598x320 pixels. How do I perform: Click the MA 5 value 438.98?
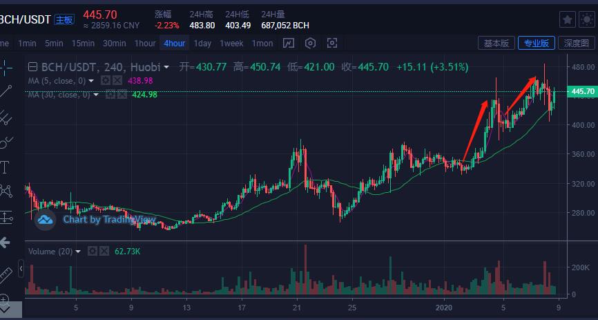click(140, 81)
